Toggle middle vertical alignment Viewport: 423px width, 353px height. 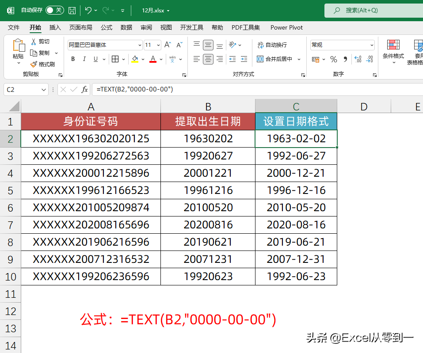click(208, 45)
